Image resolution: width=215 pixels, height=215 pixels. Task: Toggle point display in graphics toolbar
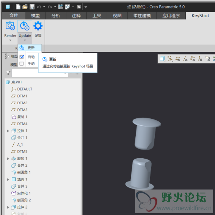pos(193,59)
